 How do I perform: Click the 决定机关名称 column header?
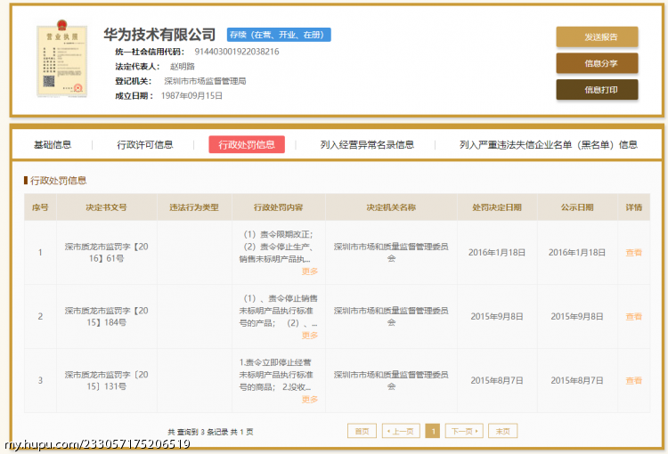tap(391, 207)
